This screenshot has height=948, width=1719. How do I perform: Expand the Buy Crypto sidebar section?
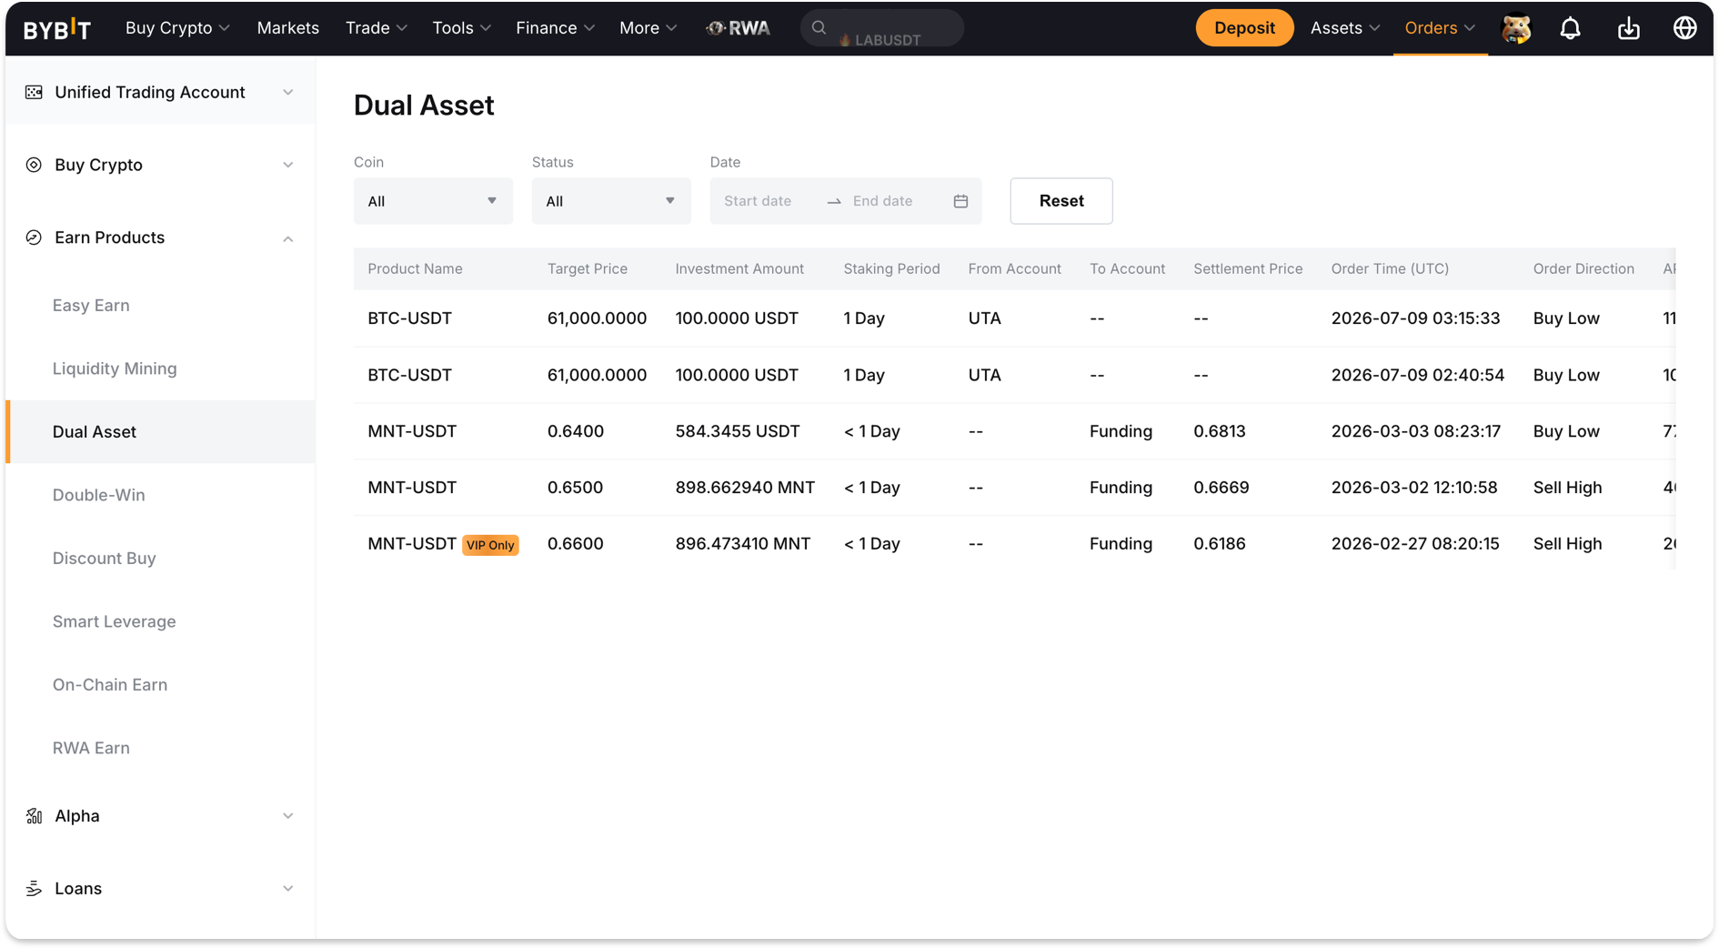pyautogui.click(x=287, y=165)
